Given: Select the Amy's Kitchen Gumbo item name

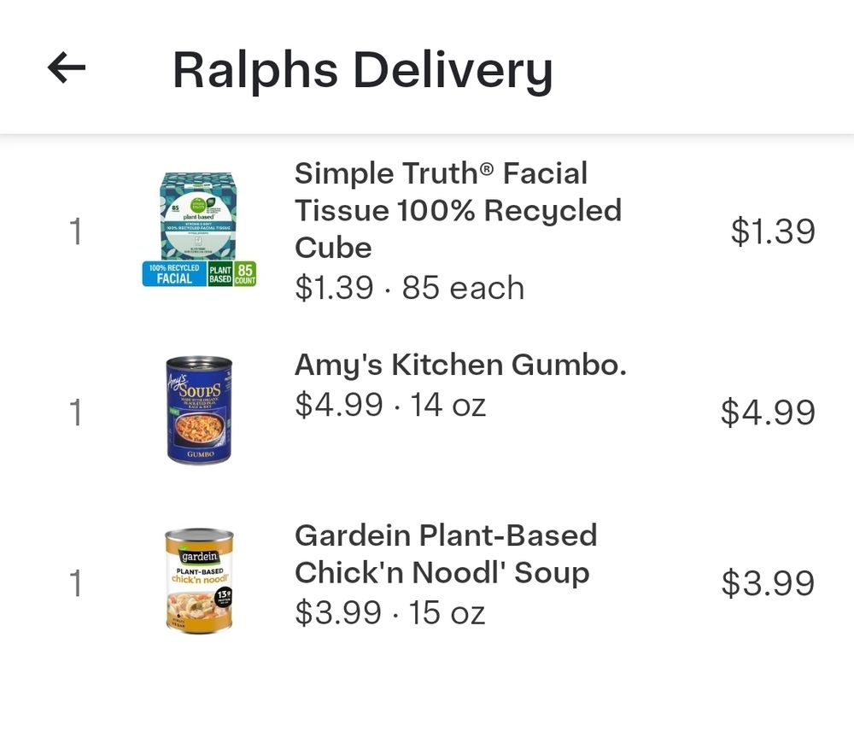Looking at the screenshot, I should click(461, 365).
